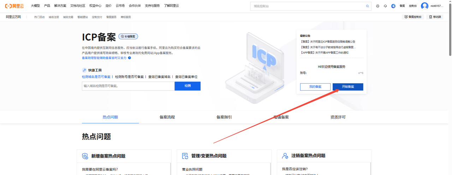Switch to the 备案流程 tab

click(x=167, y=117)
